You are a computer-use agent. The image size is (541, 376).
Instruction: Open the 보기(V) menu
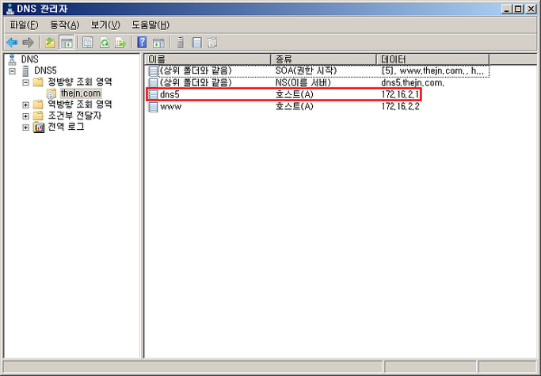pyautogui.click(x=105, y=25)
